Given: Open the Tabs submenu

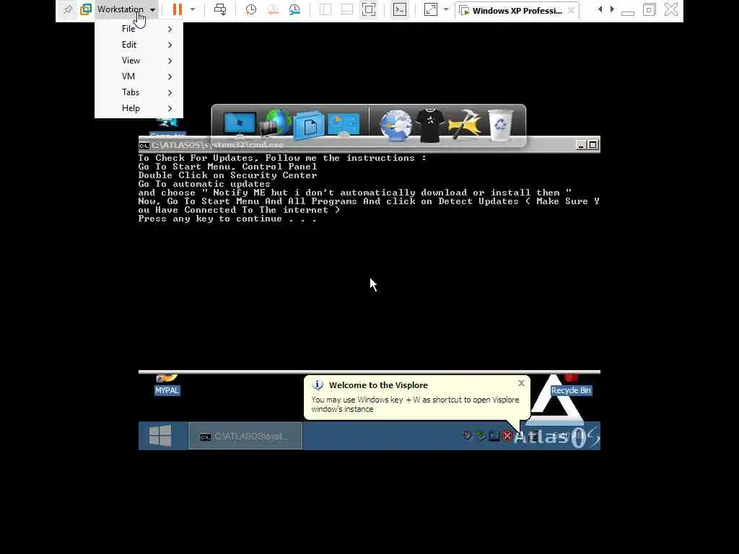Looking at the screenshot, I should [x=139, y=92].
